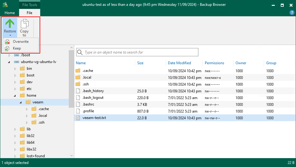This screenshot has height=167, width=296.
Task: Click the veeam-test.txt file icon
Action: 78,118
